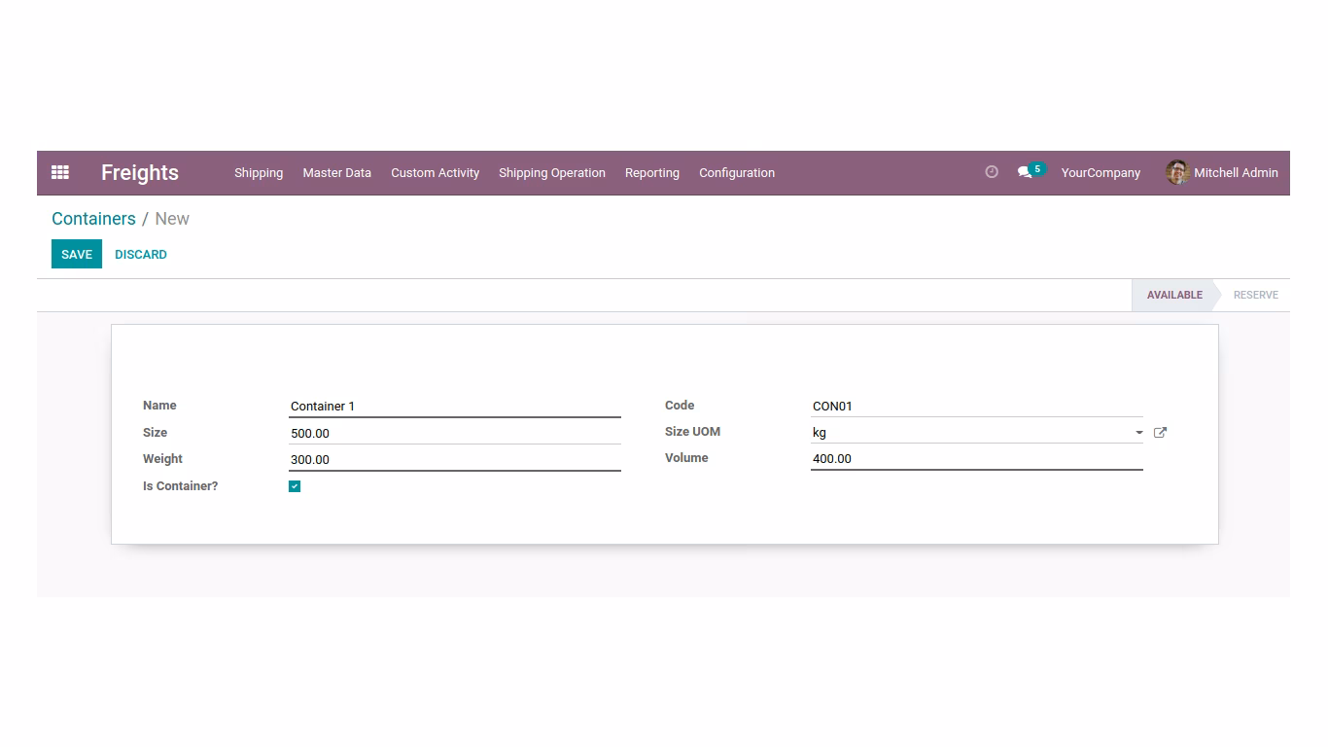The height and width of the screenshot is (747, 1328).
Task: Open the Mitchell Admin user menu
Action: (x=1222, y=173)
